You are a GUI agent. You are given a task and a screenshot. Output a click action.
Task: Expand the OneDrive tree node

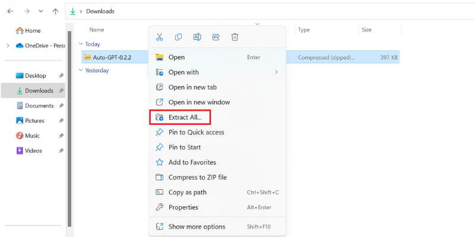8,46
